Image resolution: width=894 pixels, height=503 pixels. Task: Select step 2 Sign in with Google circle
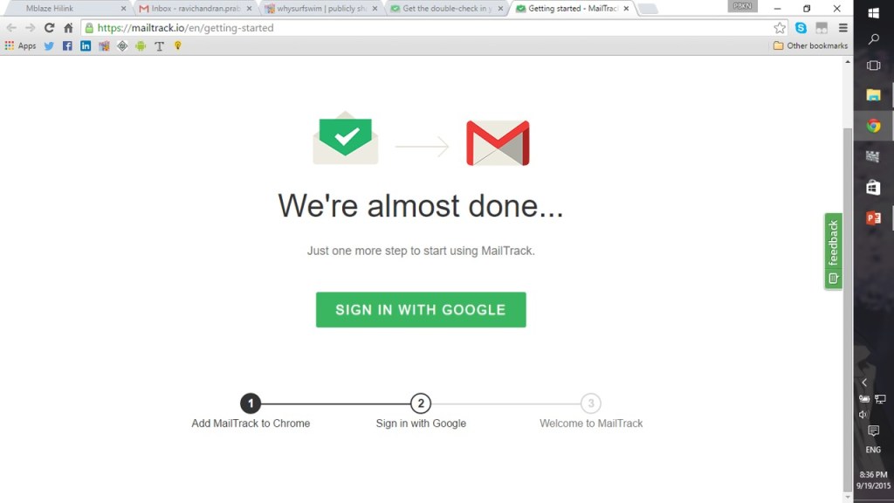(x=421, y=403)
